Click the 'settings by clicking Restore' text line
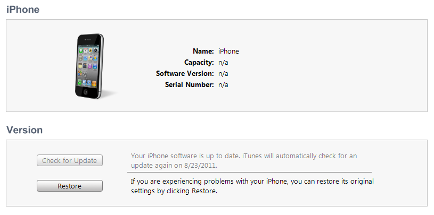This screenshot has width=434, height=215. click(x=174, y=191)
